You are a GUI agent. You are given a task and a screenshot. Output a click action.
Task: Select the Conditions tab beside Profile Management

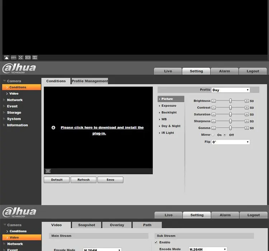tap(56, 81)
